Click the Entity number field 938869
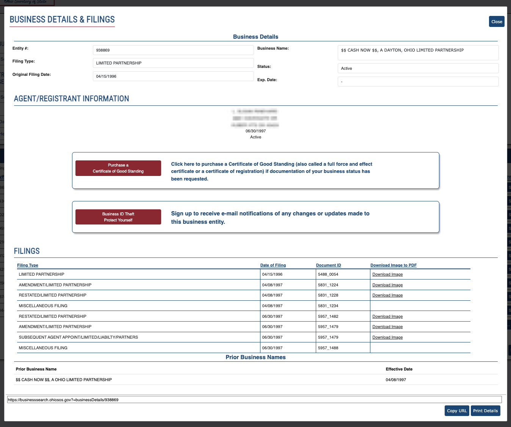The width and height of the screenshot is (511, 427). coord(173,50)
